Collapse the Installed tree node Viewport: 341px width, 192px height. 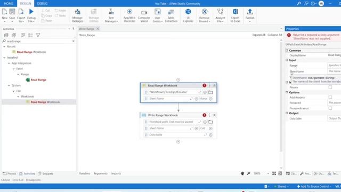click(4, 58)
